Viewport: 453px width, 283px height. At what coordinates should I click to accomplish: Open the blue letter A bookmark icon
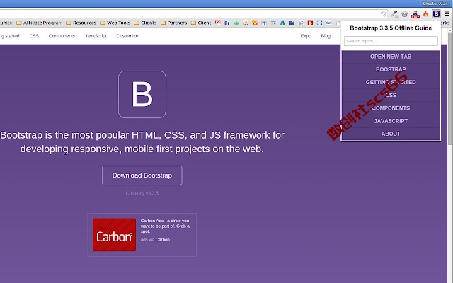[x=282, y=23]
